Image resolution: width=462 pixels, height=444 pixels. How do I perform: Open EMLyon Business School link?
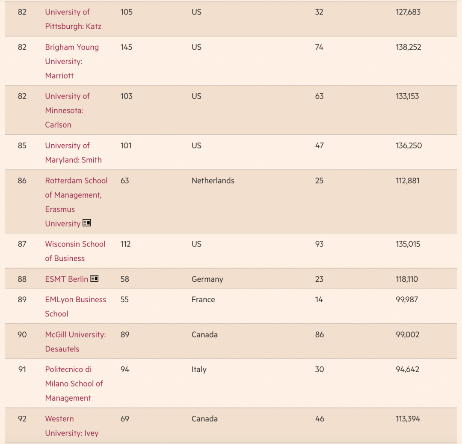(75, 307)
